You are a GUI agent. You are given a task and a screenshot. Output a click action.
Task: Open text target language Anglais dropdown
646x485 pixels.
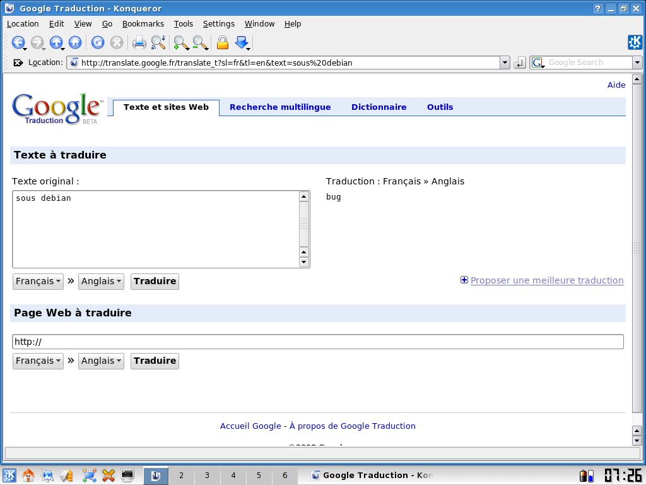tap(101, 281)
